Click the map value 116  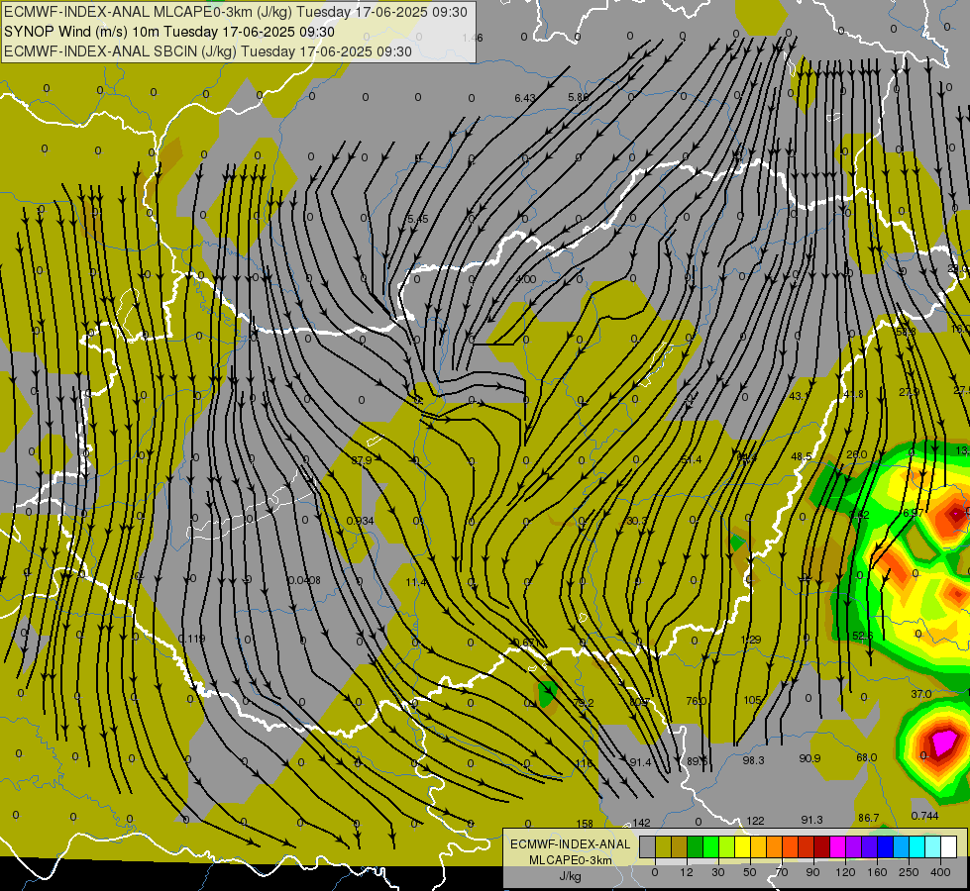584,763
